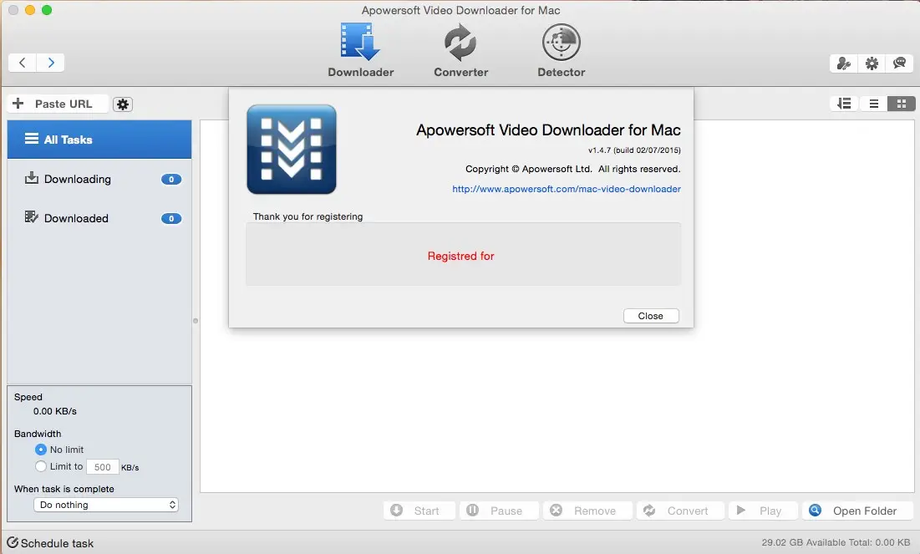Click the app logo in About dialog

(292, 150)
